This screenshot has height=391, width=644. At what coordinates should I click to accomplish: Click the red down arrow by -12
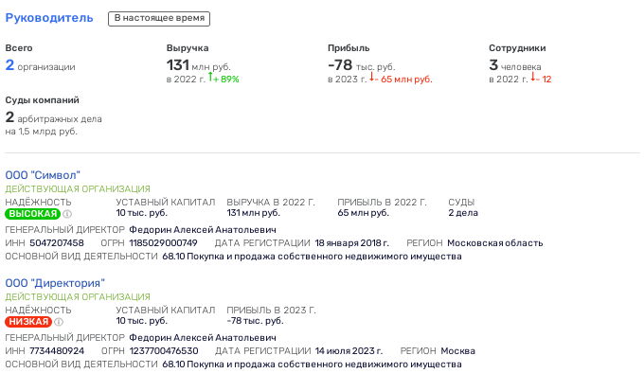pyautogui.click(x=532, y=77)
